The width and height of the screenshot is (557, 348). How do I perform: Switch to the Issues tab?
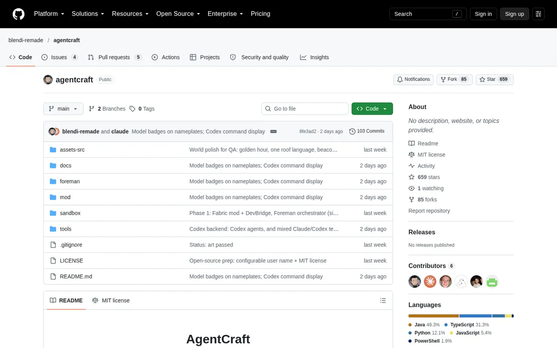60,57
